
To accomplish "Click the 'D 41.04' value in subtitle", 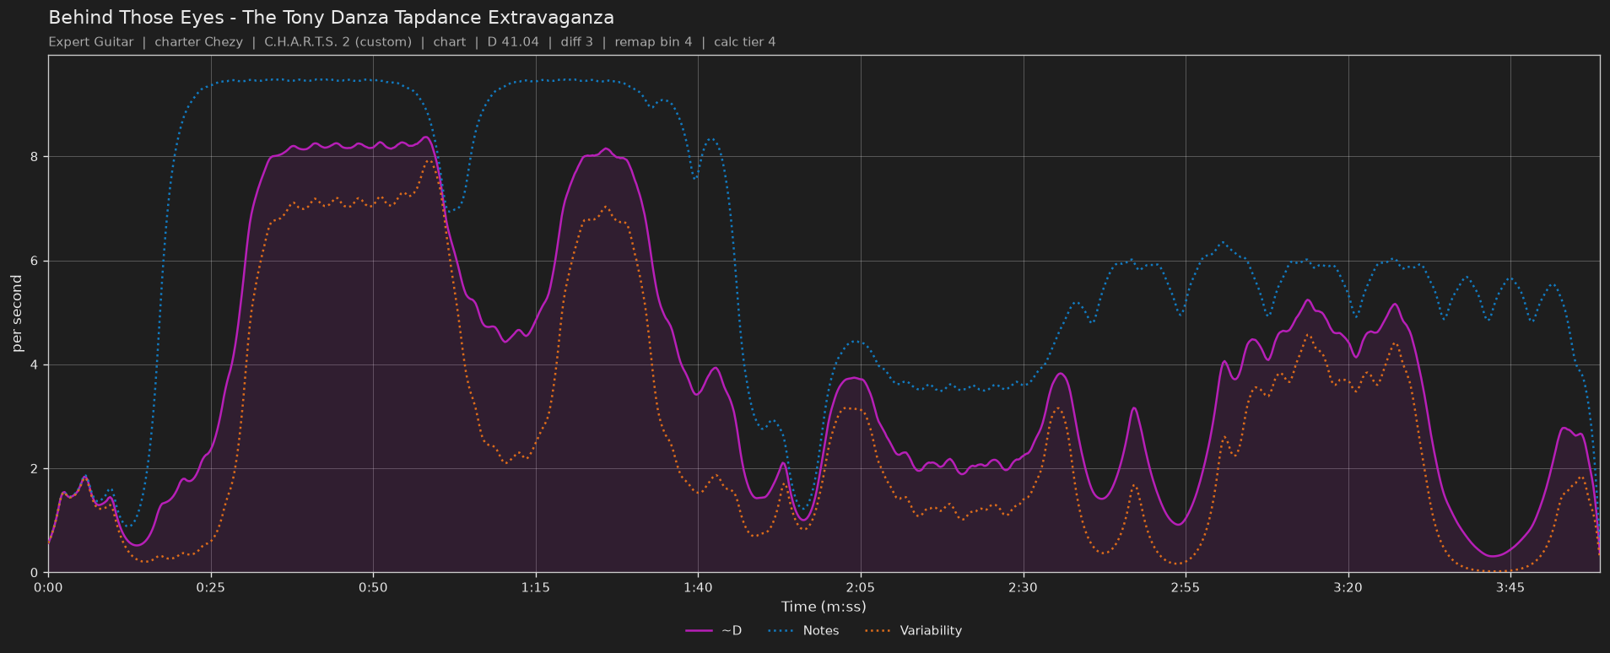I will (x=513, y=42).
